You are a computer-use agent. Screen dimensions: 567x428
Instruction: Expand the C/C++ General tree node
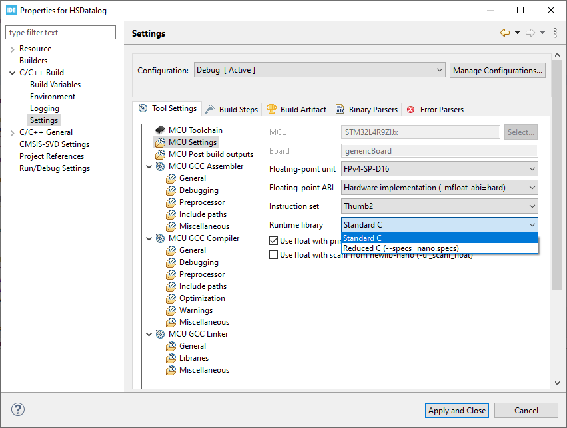(x=12, y=133)
